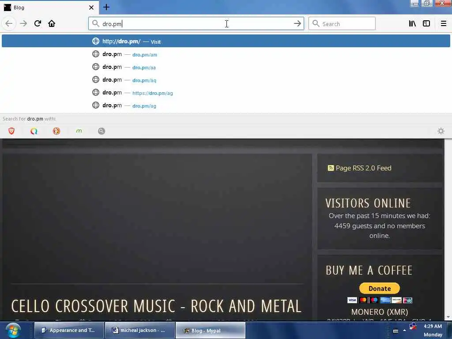Pick the last dro.pm/ag suggestion
This screenshot has width=452, height=339.
coord(226,105)
